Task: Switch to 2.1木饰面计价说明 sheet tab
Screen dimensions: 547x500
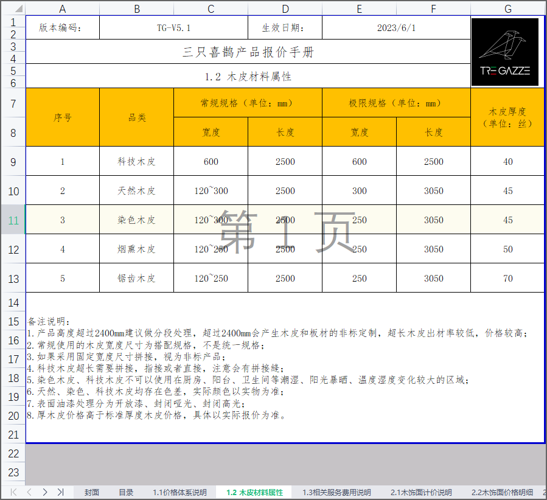Action: click(421, 492)
